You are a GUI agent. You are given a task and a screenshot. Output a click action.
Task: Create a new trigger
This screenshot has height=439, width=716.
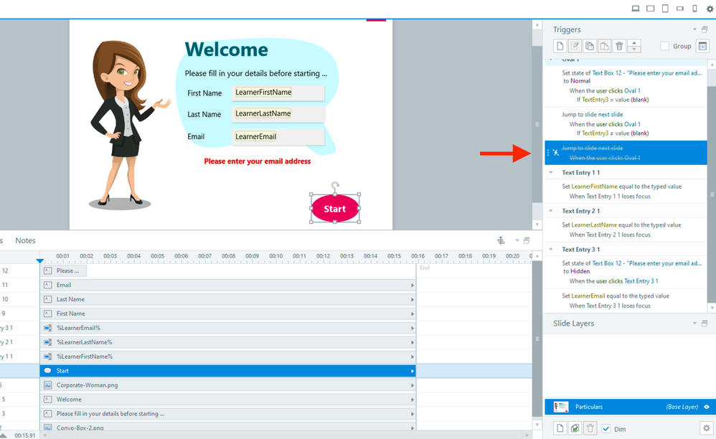(x=560, y=46)
